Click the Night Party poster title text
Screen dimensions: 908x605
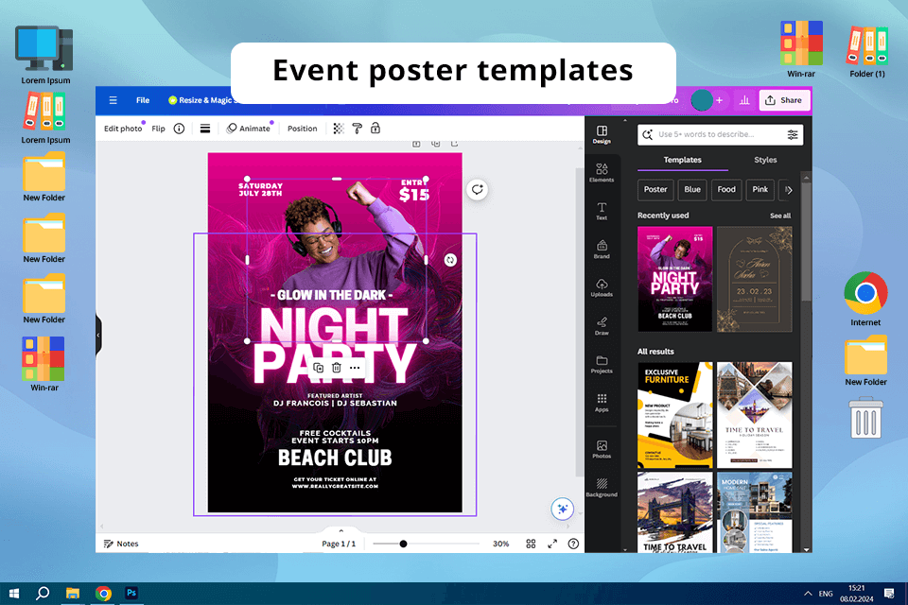334,346
